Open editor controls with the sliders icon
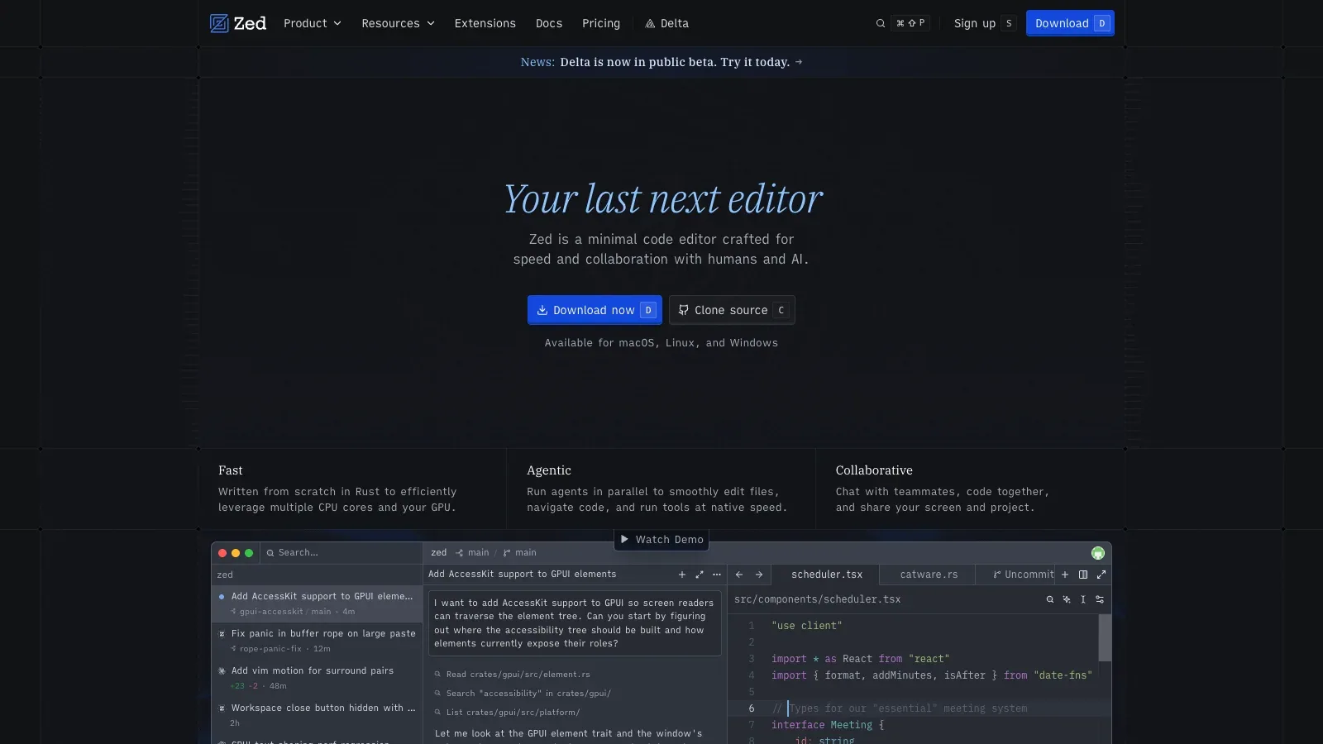 tap(1100, 599)
